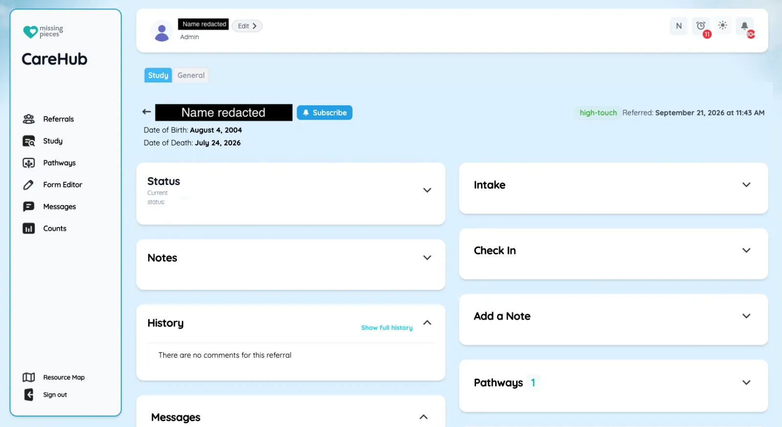Screen dimensions: 782x427
Task: Expand the Status panel chevron
Action: pyautogui.click(x=427, y=190)
